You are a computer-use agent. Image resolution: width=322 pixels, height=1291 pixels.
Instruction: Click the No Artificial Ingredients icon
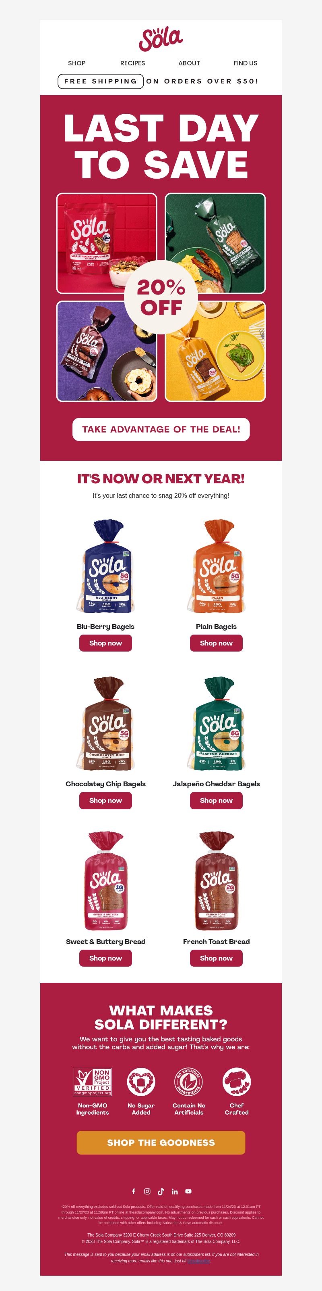click(188, 1082)
